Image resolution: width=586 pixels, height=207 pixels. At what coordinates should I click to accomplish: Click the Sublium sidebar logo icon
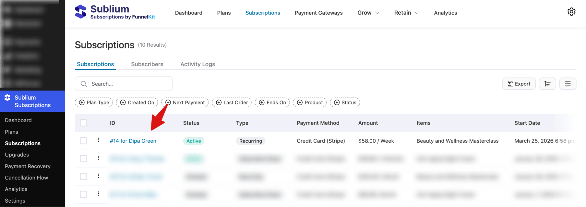pyautogui.click(x=7, y=98)
